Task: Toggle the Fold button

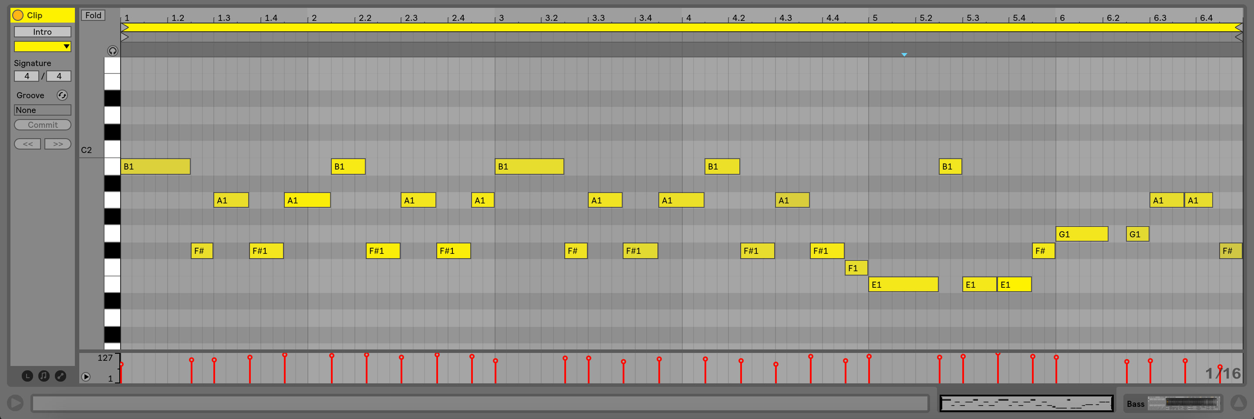Action: [x=93, y=15]
